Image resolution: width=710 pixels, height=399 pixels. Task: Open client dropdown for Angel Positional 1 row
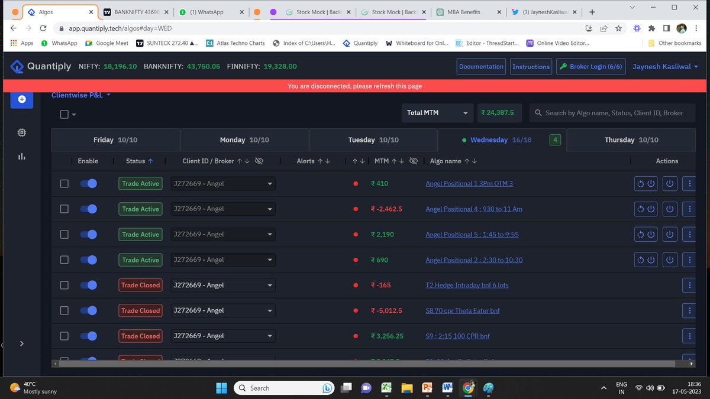click(x=223, y=184)
